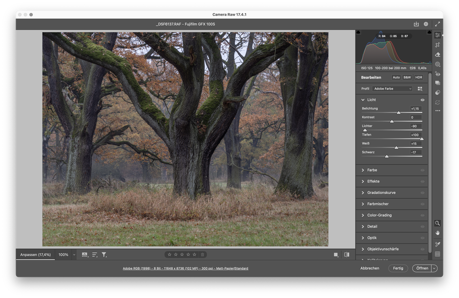The image size is (459, 298).
Task: Select the Zoom magnifier tool
Action: [437, 223]
